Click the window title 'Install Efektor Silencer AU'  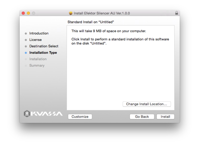pos(102,13)
